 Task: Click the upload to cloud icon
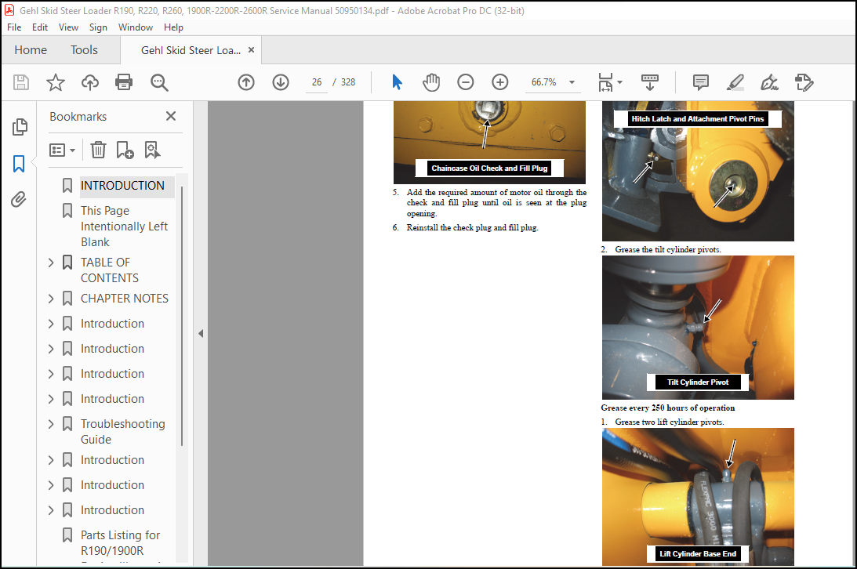(x=90, y=82)
